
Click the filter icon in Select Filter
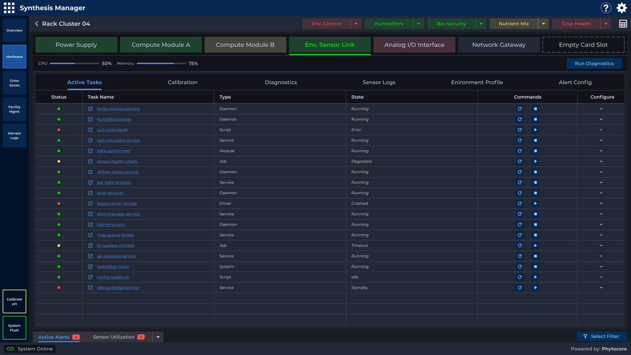[586, 336]
